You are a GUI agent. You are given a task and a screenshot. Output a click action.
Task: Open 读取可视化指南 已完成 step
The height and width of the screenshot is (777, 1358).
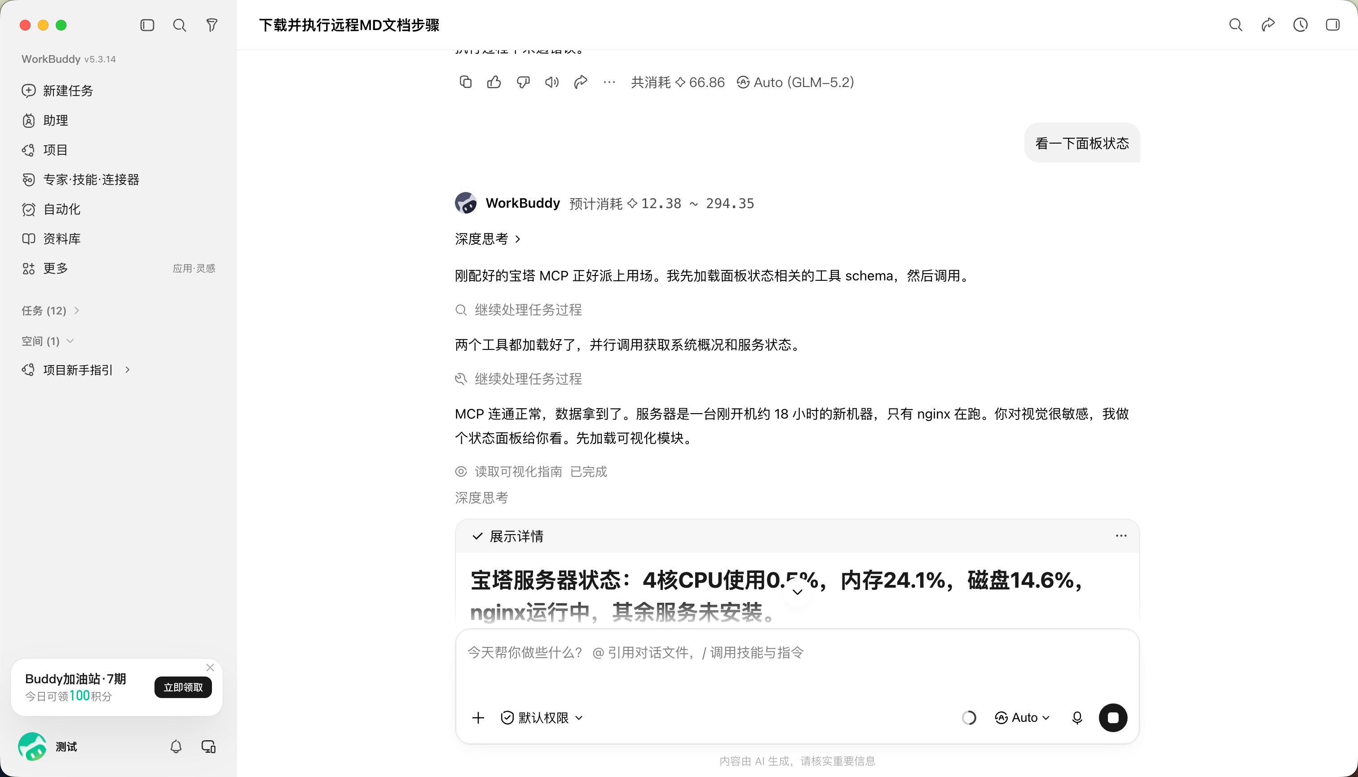pyautogui.click(x=531, y=472)
